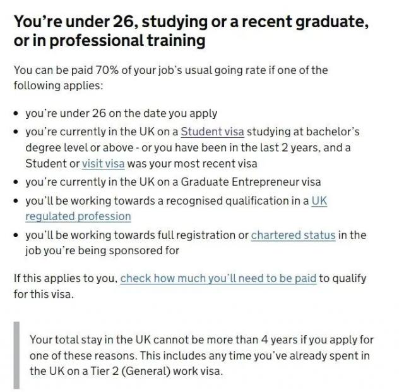404x392 pixels.
Task: Select the "under 26 on the date you apply" bullet
Action: click(121, 114)
